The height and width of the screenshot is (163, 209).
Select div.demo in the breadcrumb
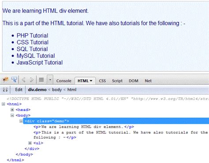37,89
